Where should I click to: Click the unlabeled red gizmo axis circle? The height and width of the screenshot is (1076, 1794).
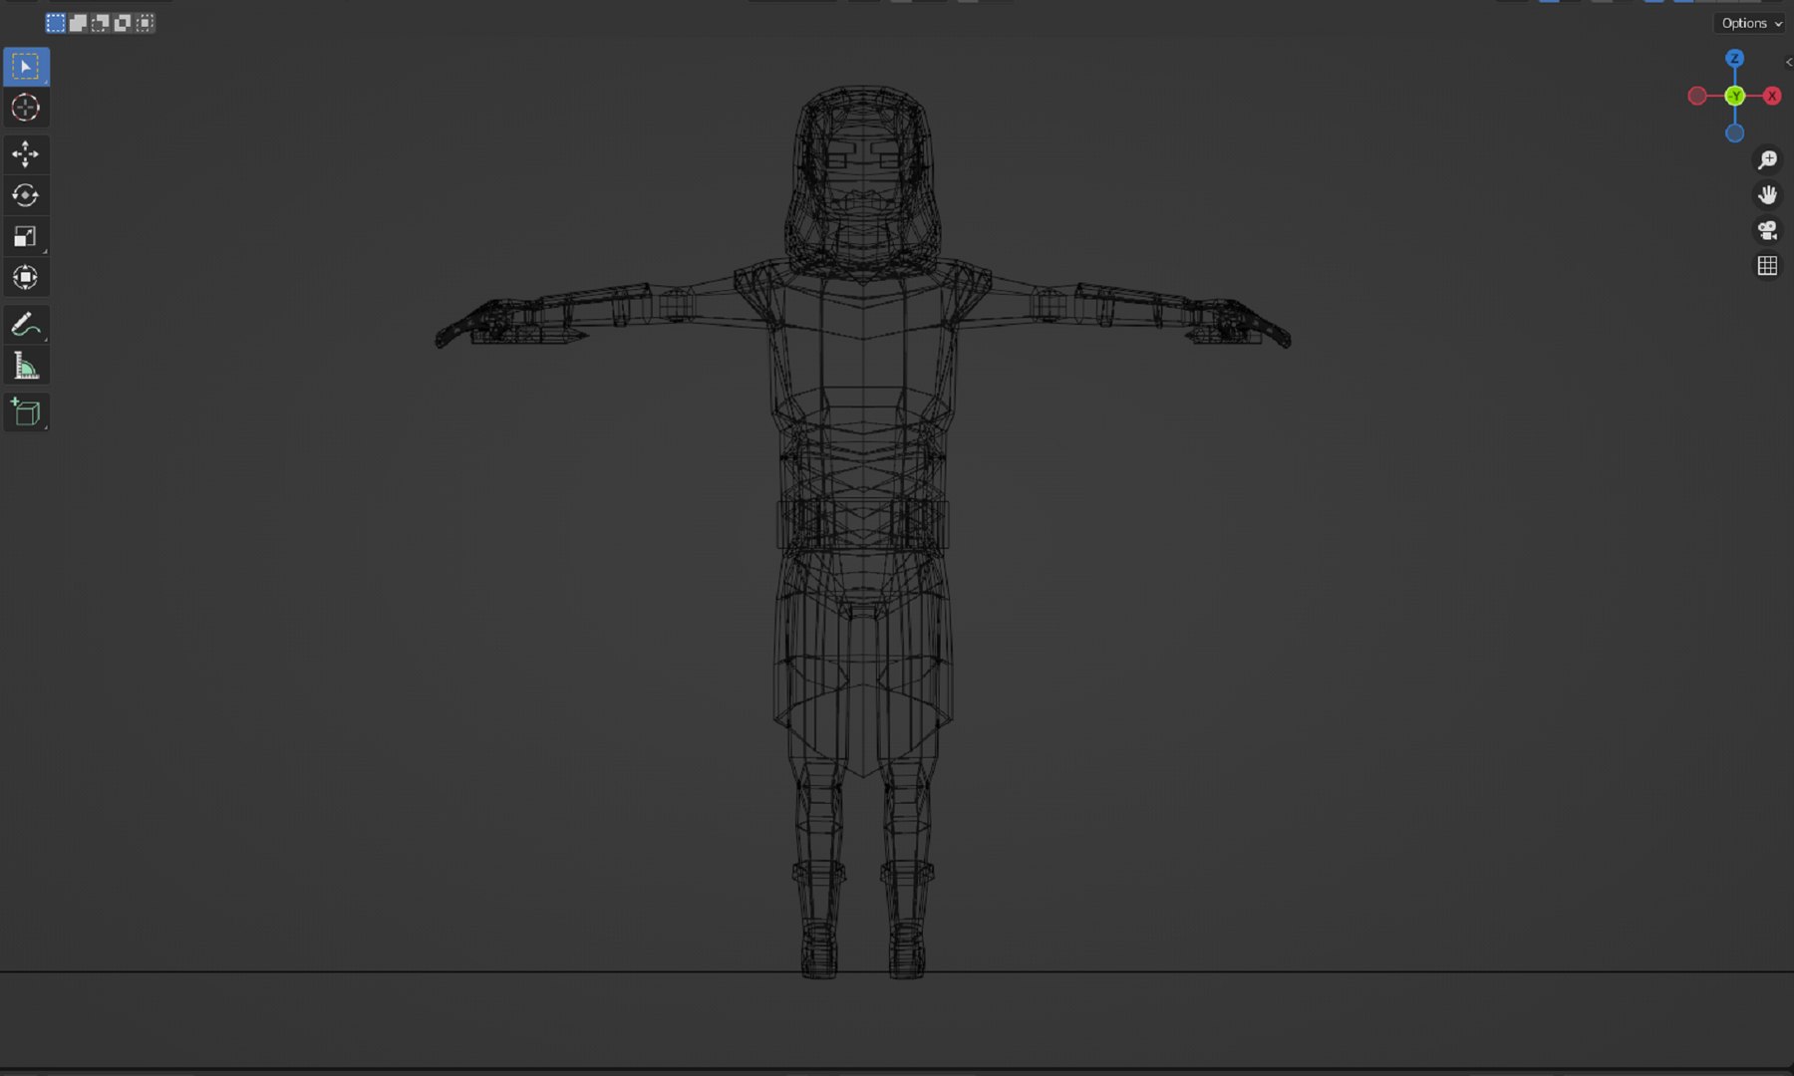click(x=1697, y=97)
